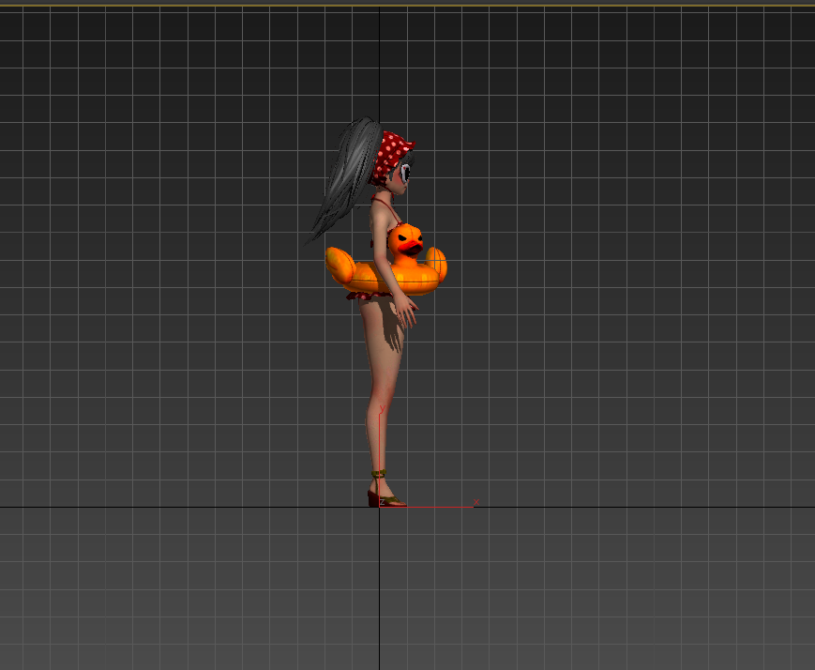
Task: Select the character's thigh
Action: (382, 340)
